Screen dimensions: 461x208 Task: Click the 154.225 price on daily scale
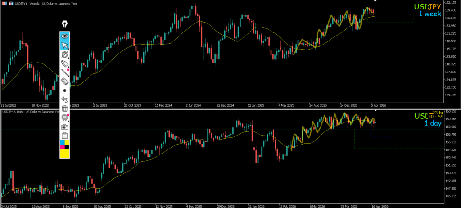(452, 150)
